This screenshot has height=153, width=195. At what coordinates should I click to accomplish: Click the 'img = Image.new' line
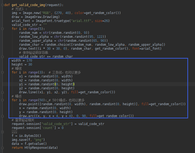coord(66,13)
